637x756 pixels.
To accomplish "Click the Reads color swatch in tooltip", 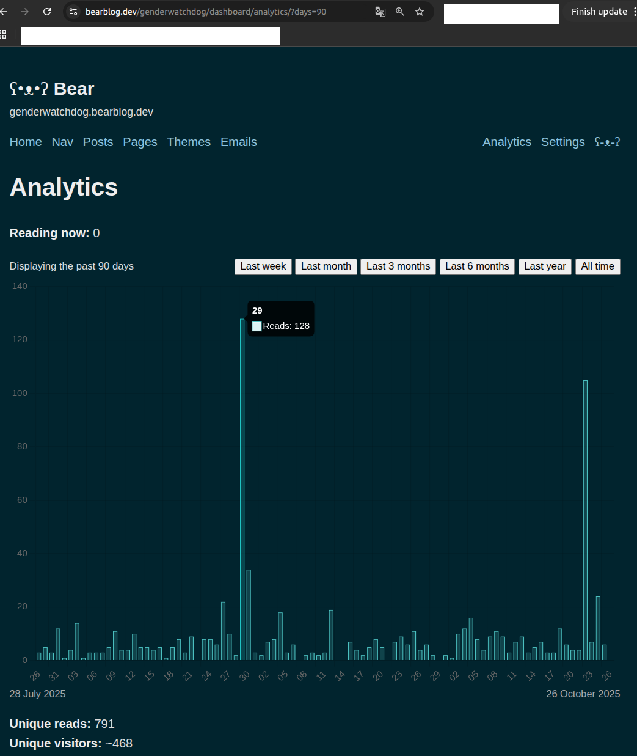I will [x=257, y=326].
